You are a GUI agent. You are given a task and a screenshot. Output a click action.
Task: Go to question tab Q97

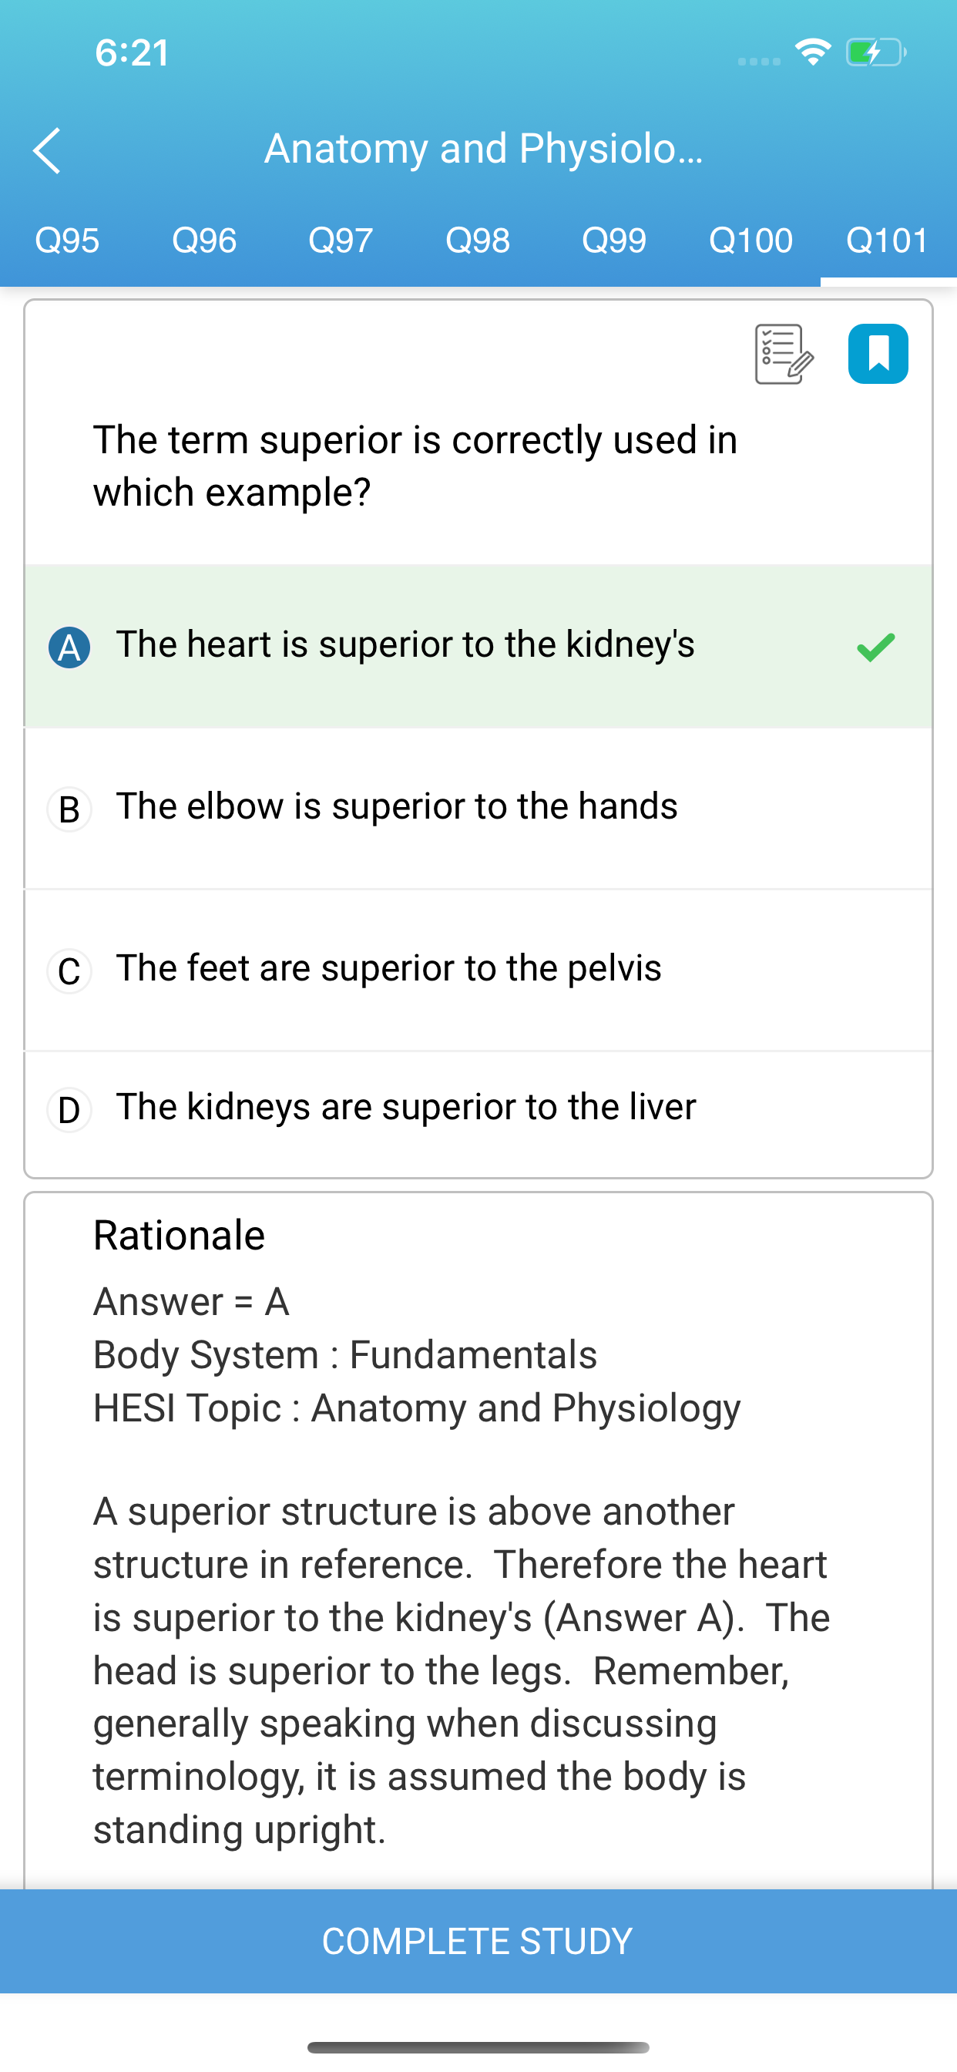coord(341,240)
